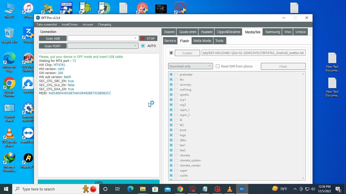Uncheck the super partition checkbox

pyautogui.click(x=171, y=170)
